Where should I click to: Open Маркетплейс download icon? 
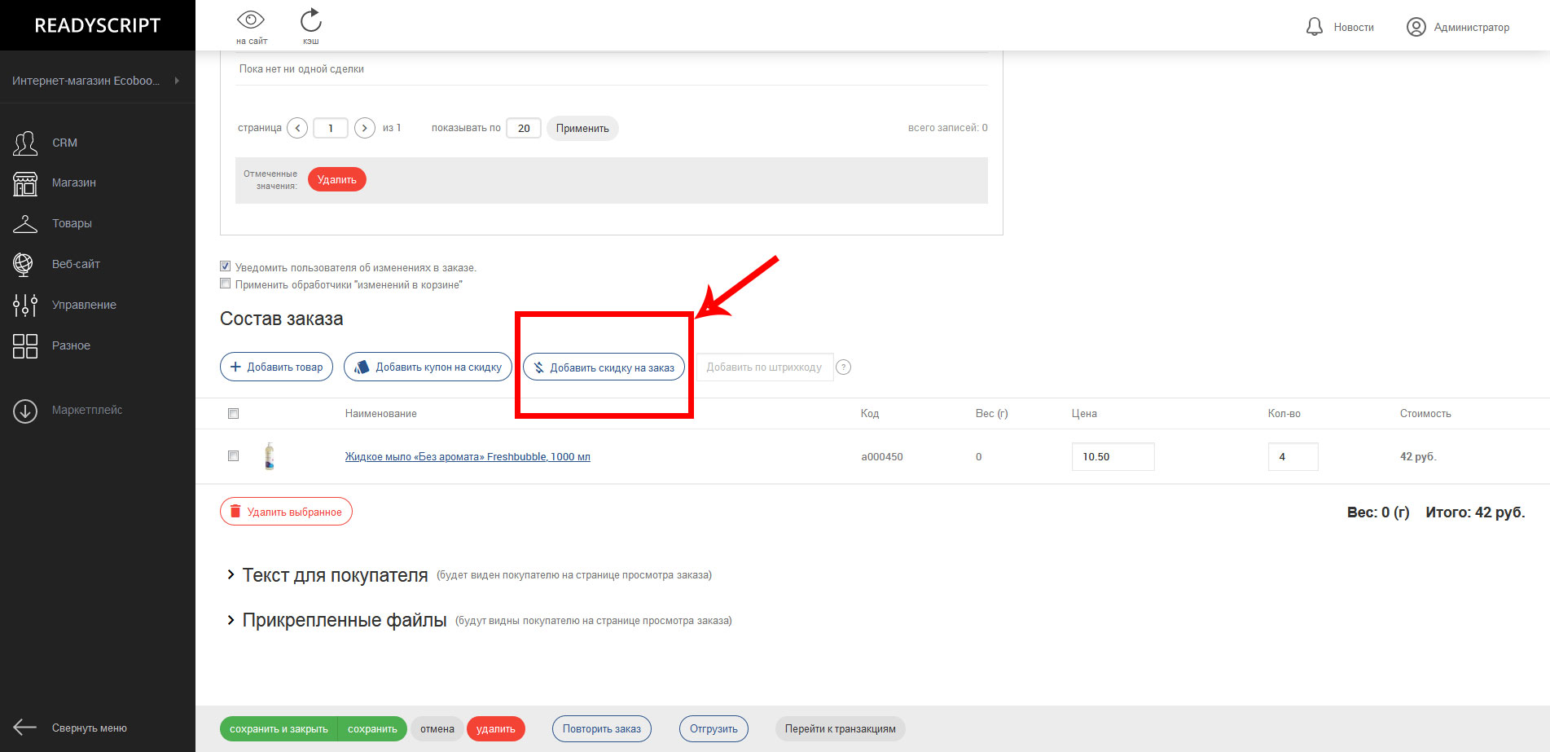(x=25, y=411)
